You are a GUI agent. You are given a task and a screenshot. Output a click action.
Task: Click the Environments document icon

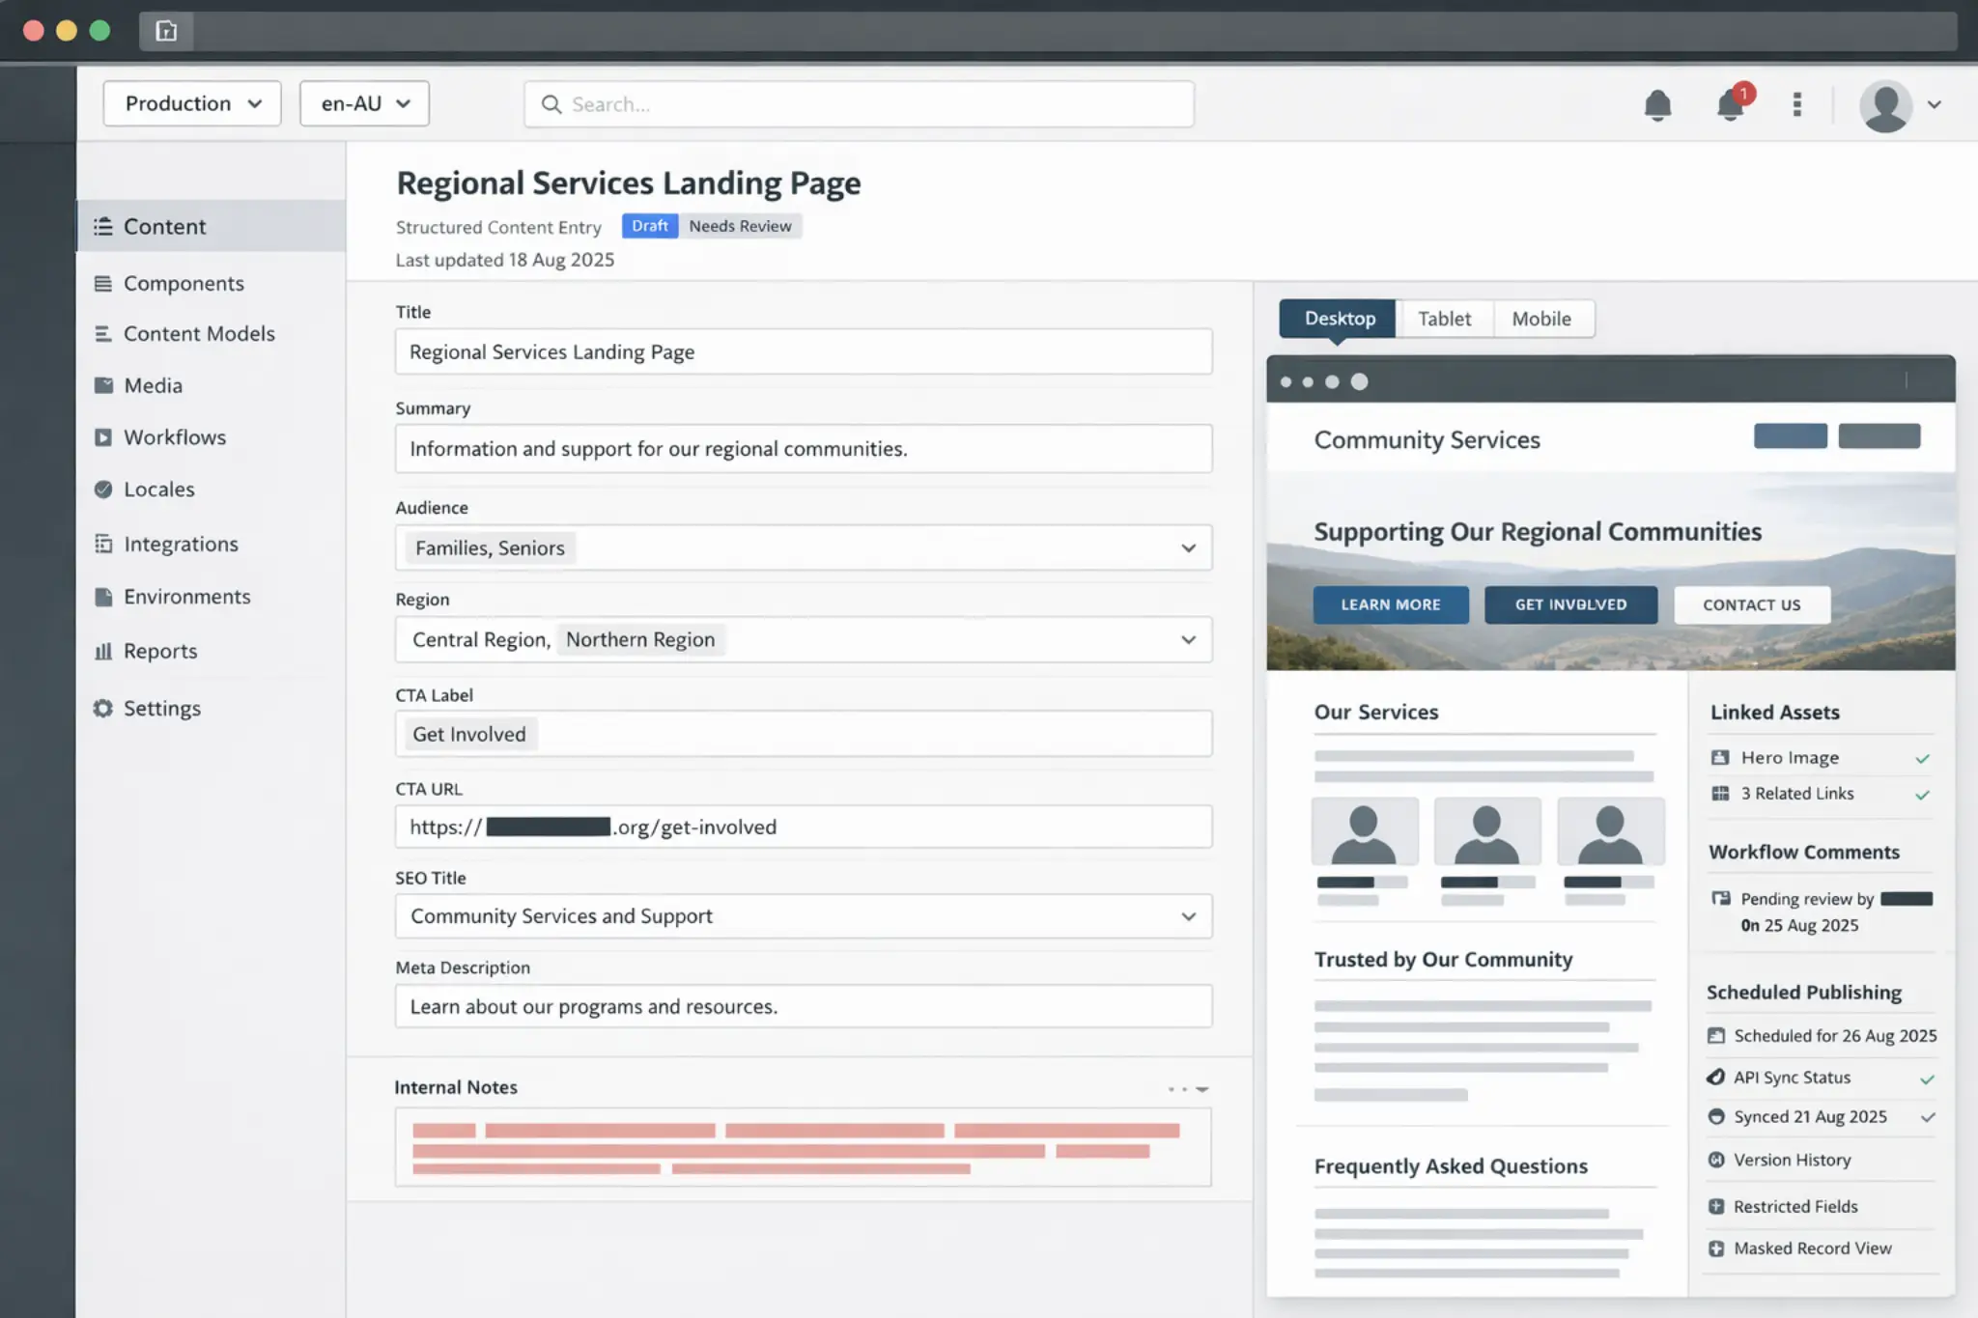(103, 597)
